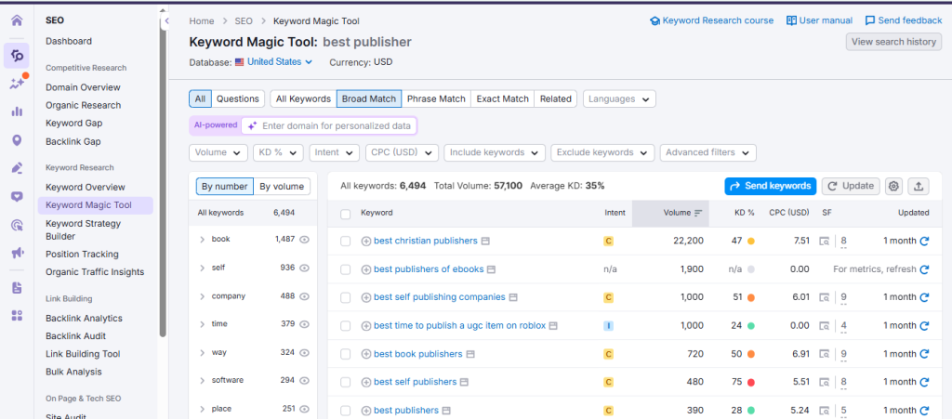
Task: Click the Send keywords button
Action: (770, 186)
